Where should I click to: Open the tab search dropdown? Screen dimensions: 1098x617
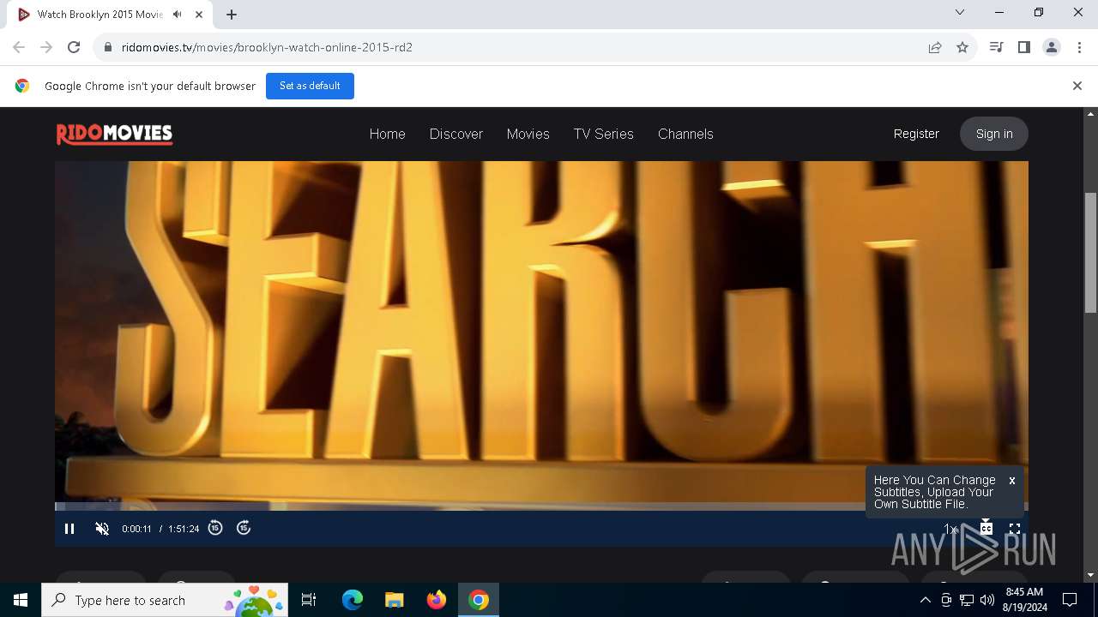pyautogui.click(x=960, y=13)
